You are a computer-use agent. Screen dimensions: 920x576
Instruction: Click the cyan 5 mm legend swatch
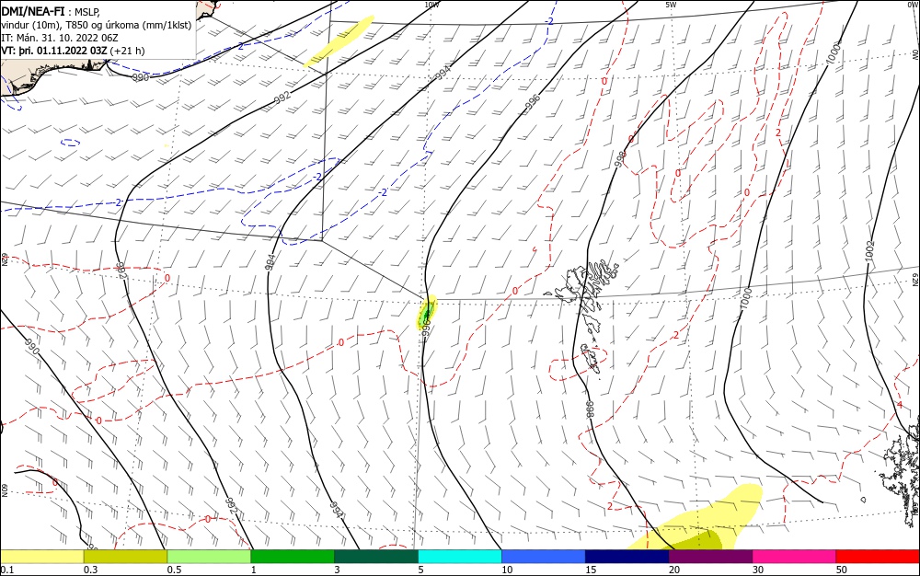pos(460,557)
